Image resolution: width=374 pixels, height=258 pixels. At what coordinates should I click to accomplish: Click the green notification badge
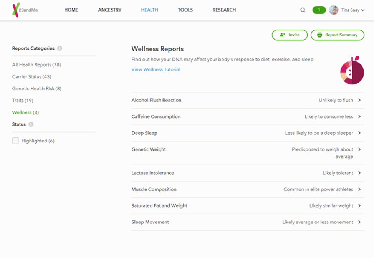coord(319,10)
